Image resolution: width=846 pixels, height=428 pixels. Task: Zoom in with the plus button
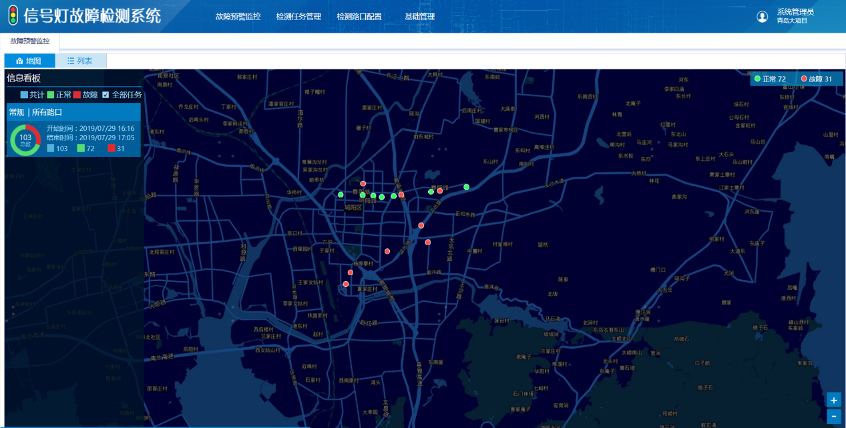point(833,400)
